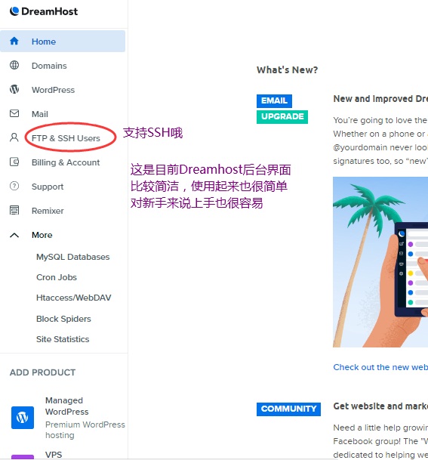
Task: Open MySQL Databases menu item
Action: pyautogui.click(x=72, y=257)
